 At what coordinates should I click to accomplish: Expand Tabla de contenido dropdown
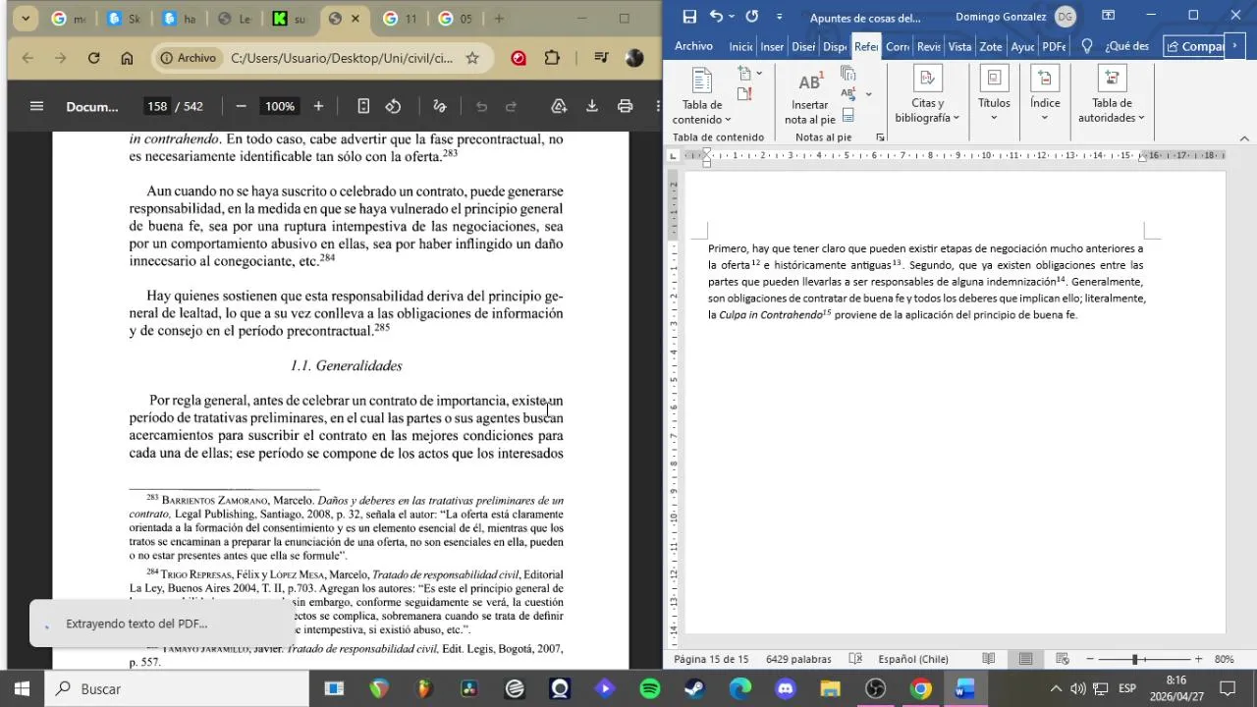[x=702, y=97]
